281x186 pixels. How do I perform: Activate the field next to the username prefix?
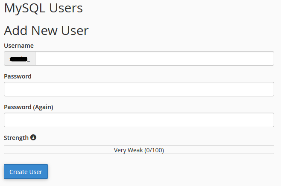coord(155,58)
